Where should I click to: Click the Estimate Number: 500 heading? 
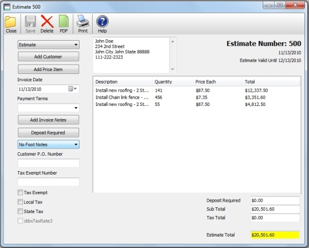264,44
